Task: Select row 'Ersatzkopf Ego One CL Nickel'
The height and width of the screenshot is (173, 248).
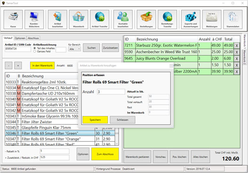Action: click(x=42, y=88)
